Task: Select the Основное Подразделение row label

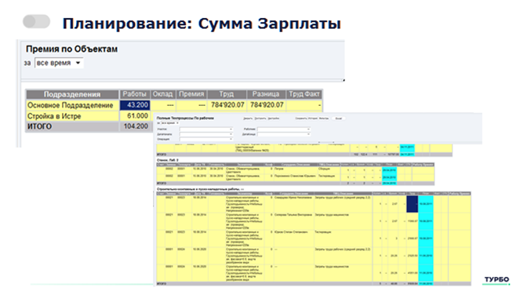Action: click(x=70, y=105)
